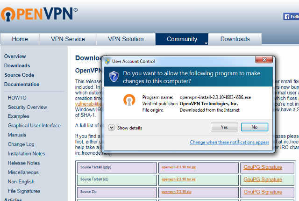Open Downloads in the sidebar
This screenshot has width=299, height=201.
17,65
